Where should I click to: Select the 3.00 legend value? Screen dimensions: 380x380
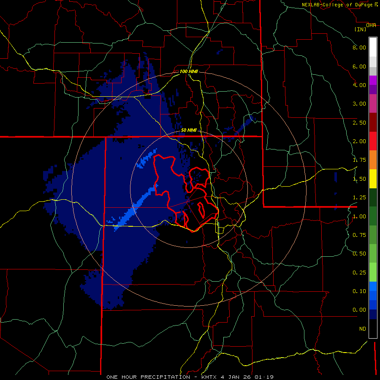click(x=359, y=104)
